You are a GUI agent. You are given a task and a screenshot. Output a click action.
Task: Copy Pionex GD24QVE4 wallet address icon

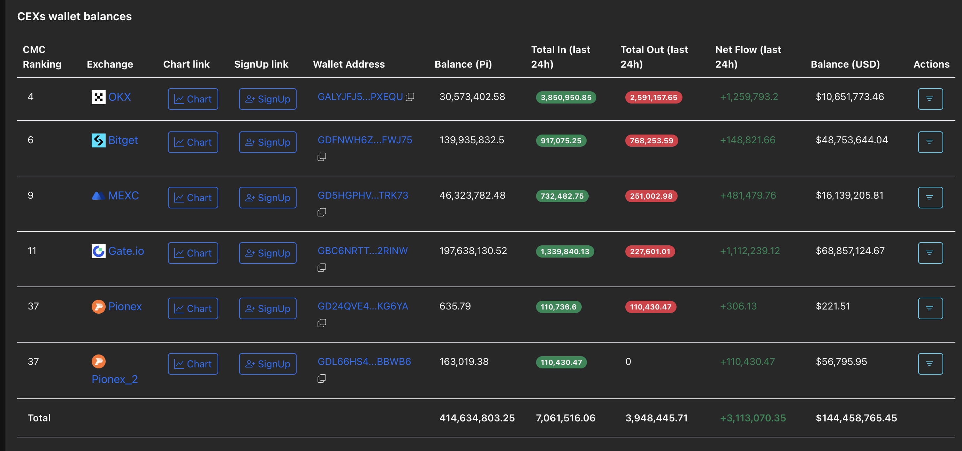point(321,323)
